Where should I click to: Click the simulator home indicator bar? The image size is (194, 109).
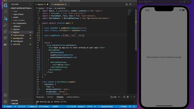164,106
